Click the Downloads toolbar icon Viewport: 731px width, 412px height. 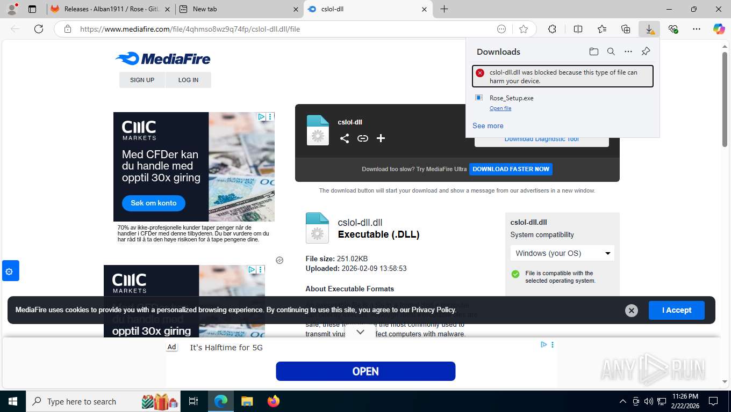click(649, 29)
